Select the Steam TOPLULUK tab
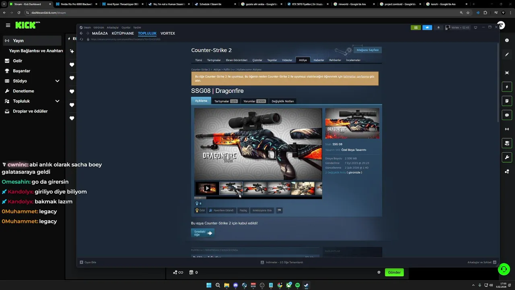This screenshot has width=515, height=290. point(147,33)
